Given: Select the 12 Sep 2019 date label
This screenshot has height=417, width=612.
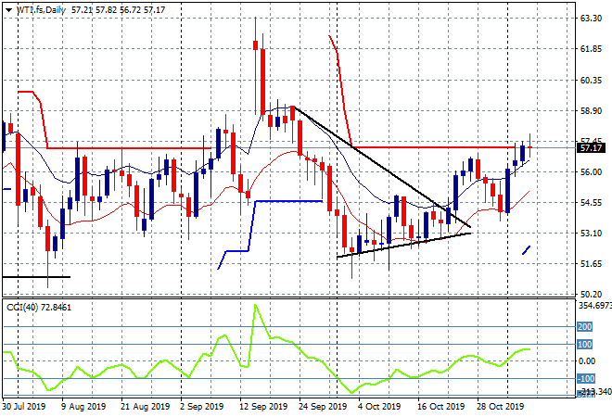Looking at the screenshot, I should point(263,407).
